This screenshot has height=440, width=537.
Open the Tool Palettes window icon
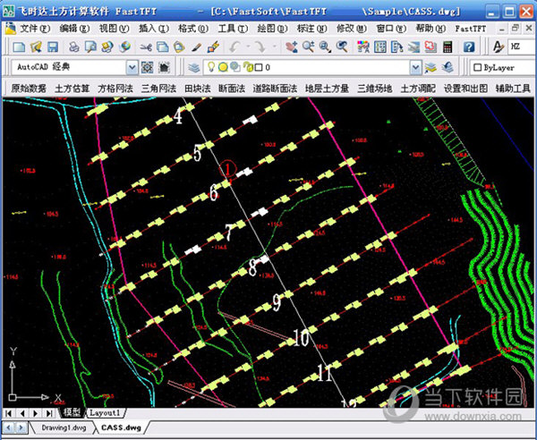pos(396,47)
